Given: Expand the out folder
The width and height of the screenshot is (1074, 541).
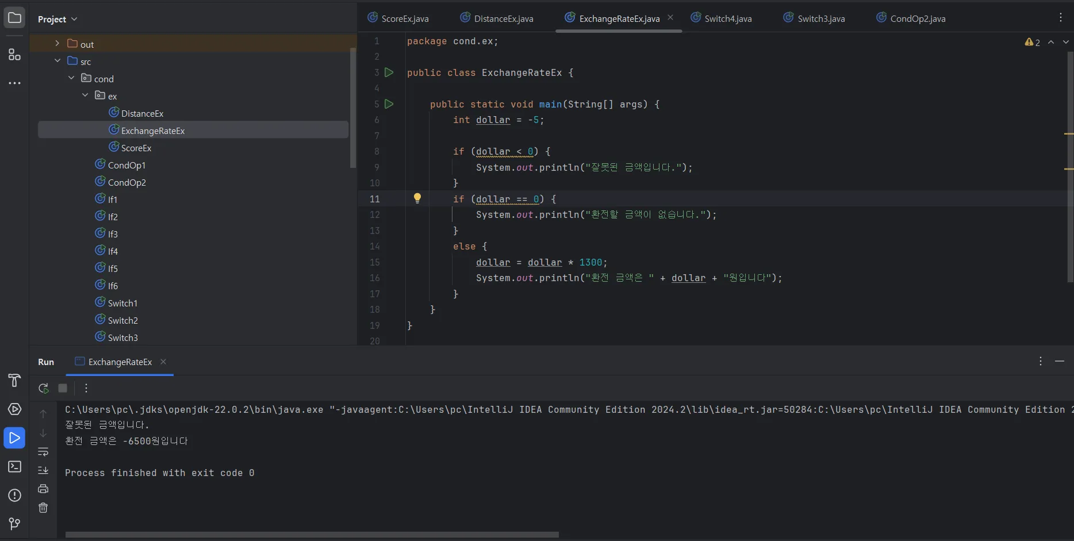Looking at the screenshot, I should (x=57, y=44).
